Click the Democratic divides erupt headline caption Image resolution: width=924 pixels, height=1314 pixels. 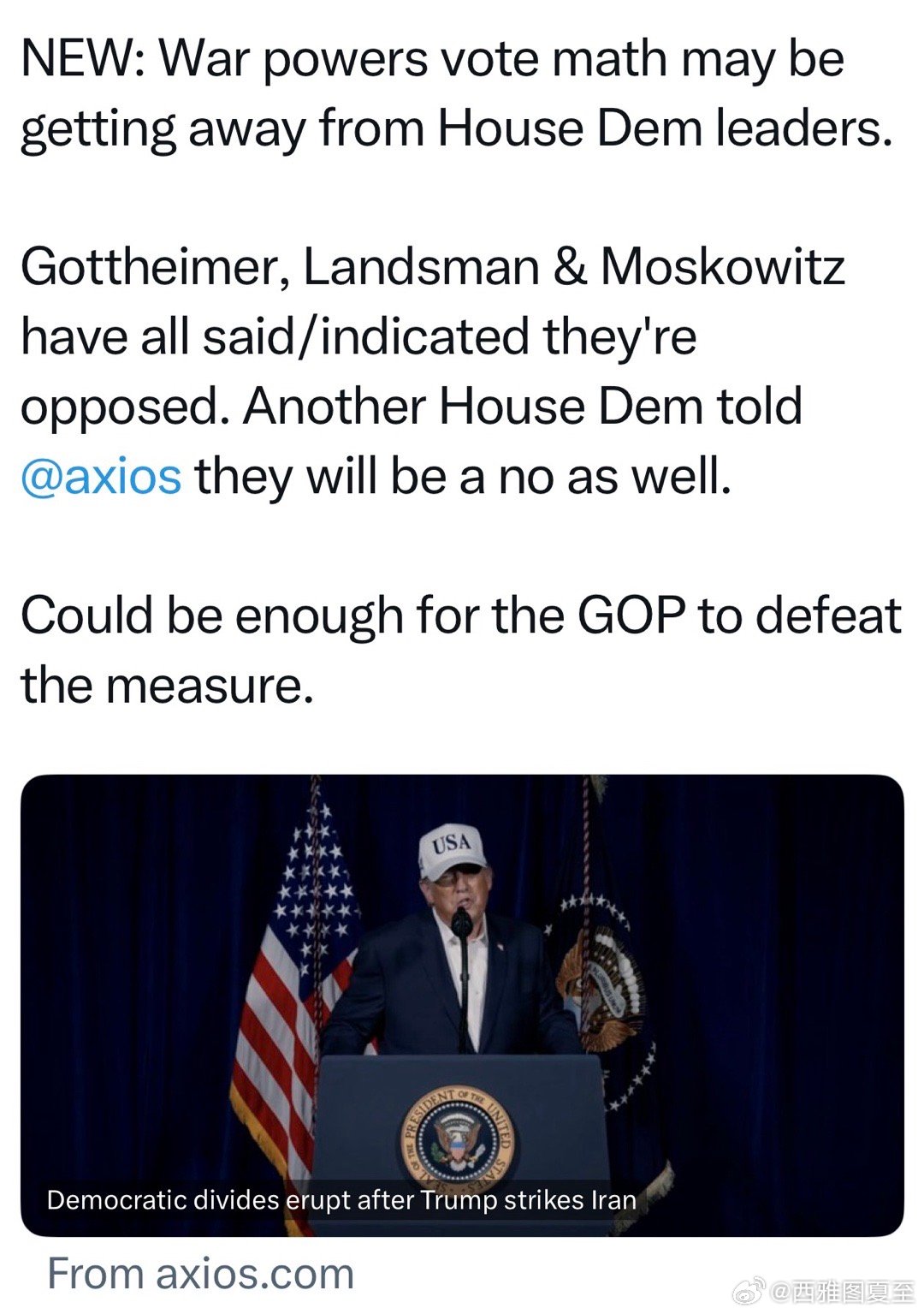pyautogui.click(x=341, y=1199)
